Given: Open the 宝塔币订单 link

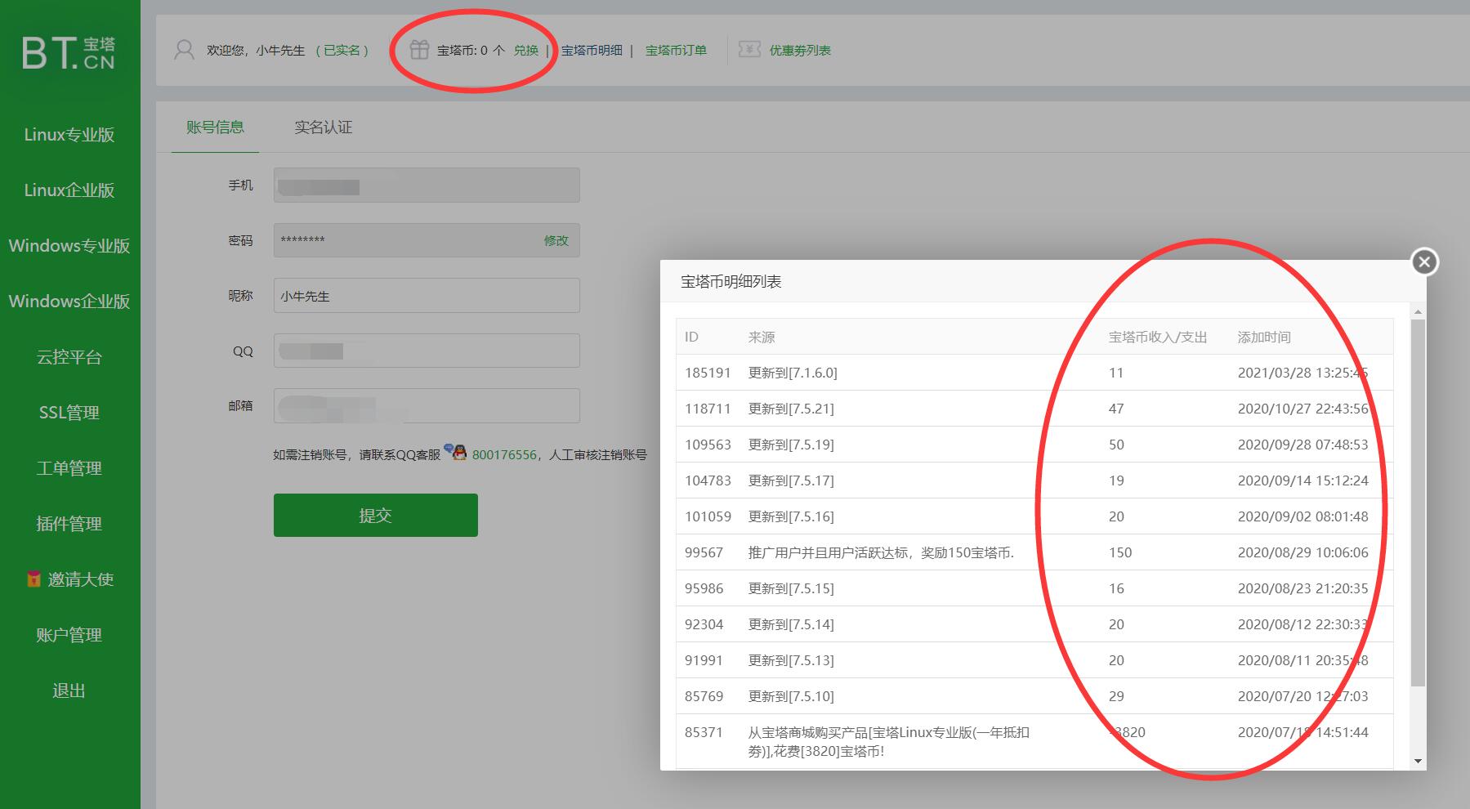Looking at the screenshot, I should click(676, 50).
